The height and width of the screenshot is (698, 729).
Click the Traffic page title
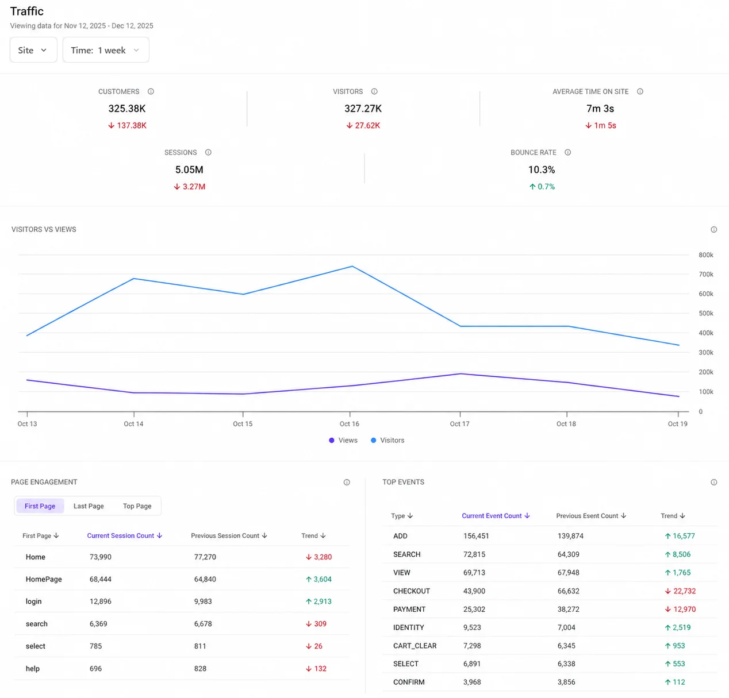27,11
